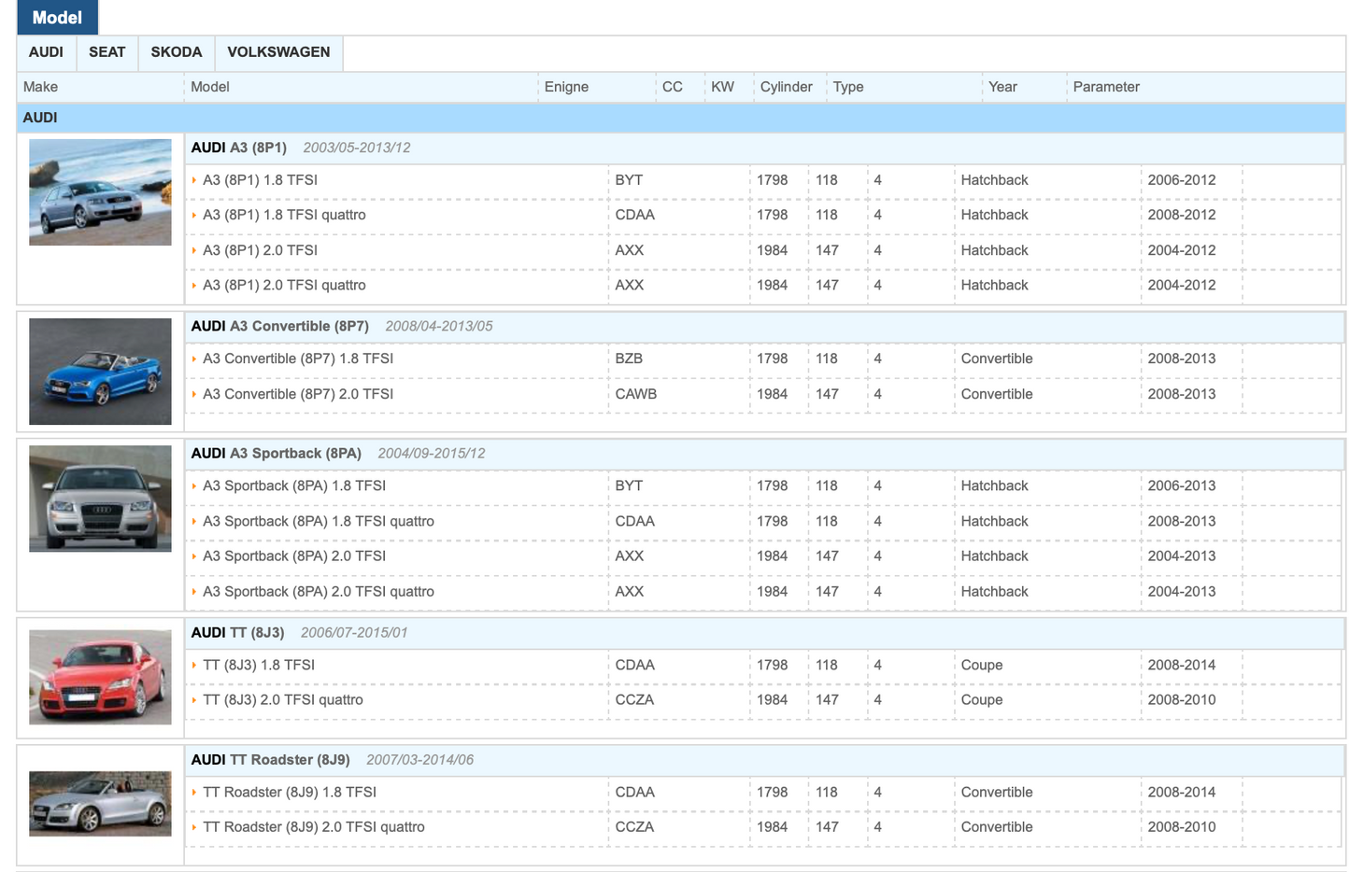This screenshot has width=1350, height=872.
Task: Open A3 (8P1) 1.8 TFSI quattro link
Action: point(284,215)
